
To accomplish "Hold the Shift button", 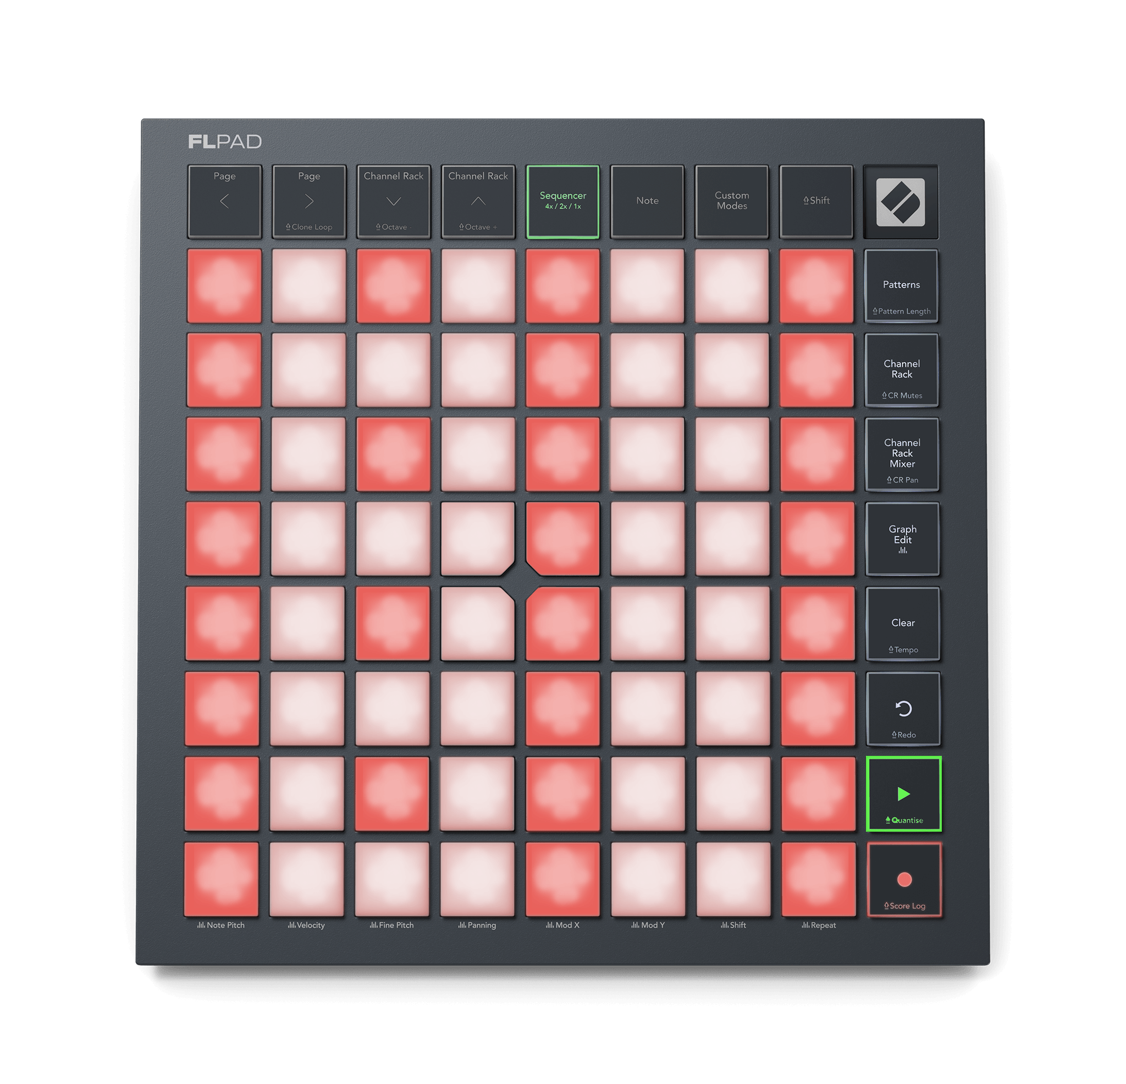I will 816,202.
